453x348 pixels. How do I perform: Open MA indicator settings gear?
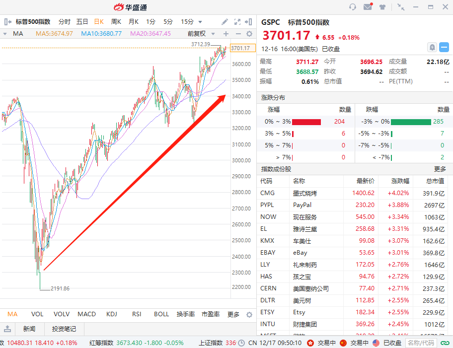pos(249,34)
